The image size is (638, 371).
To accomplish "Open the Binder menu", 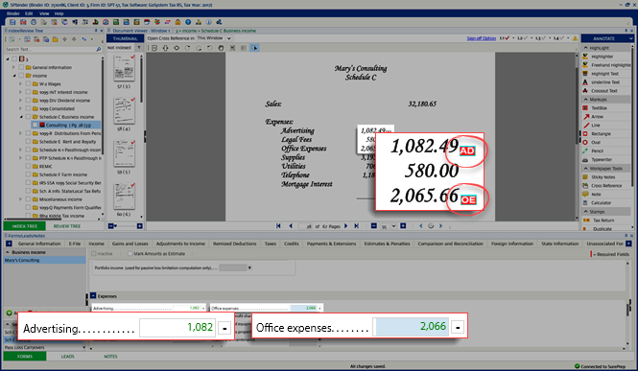I will 13,13.
